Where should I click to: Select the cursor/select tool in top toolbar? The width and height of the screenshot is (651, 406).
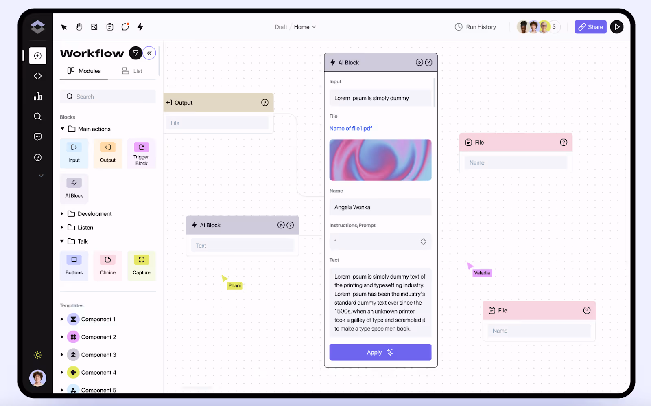coord(63,26)
